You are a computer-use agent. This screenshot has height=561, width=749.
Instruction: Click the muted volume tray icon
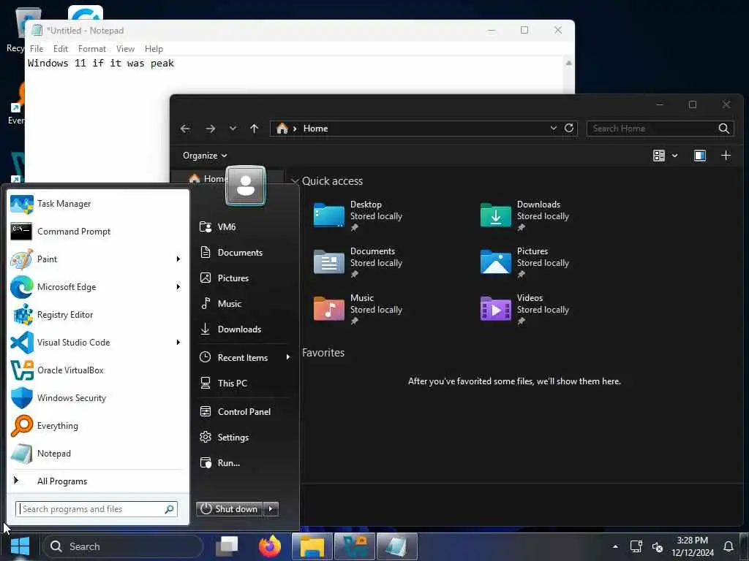pyautogui.click(x=658, y=546)
